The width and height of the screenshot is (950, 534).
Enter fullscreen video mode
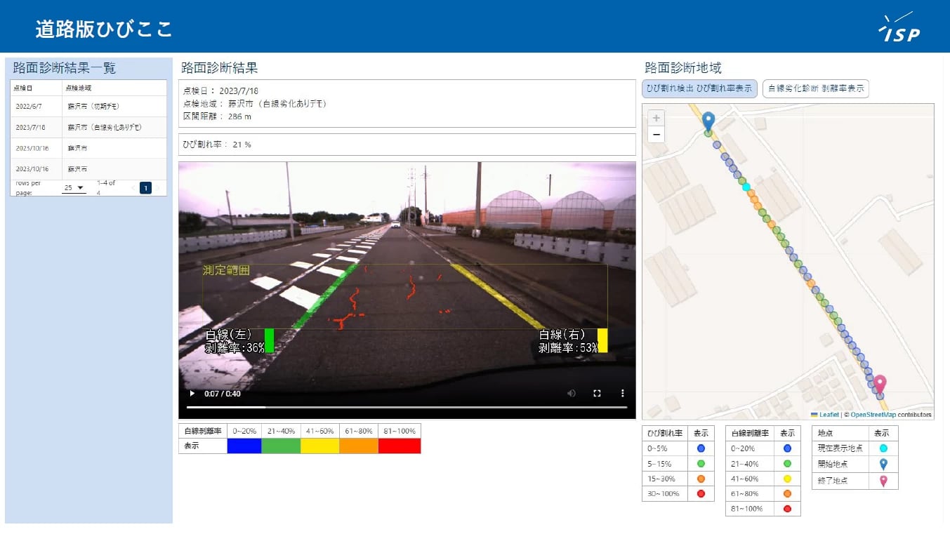point(597,394)
